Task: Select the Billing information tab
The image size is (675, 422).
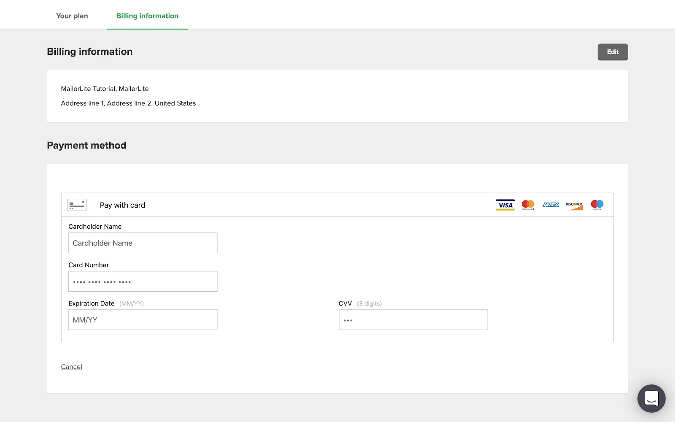Action: click(x=147, y=16)
